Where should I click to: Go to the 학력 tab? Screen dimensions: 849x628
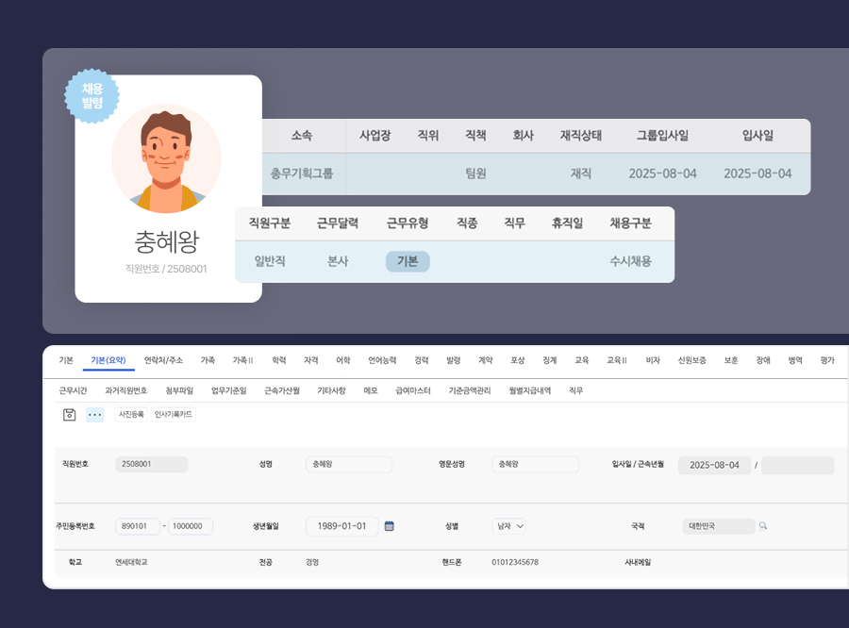pyautogui.click(x=278, y=358)
